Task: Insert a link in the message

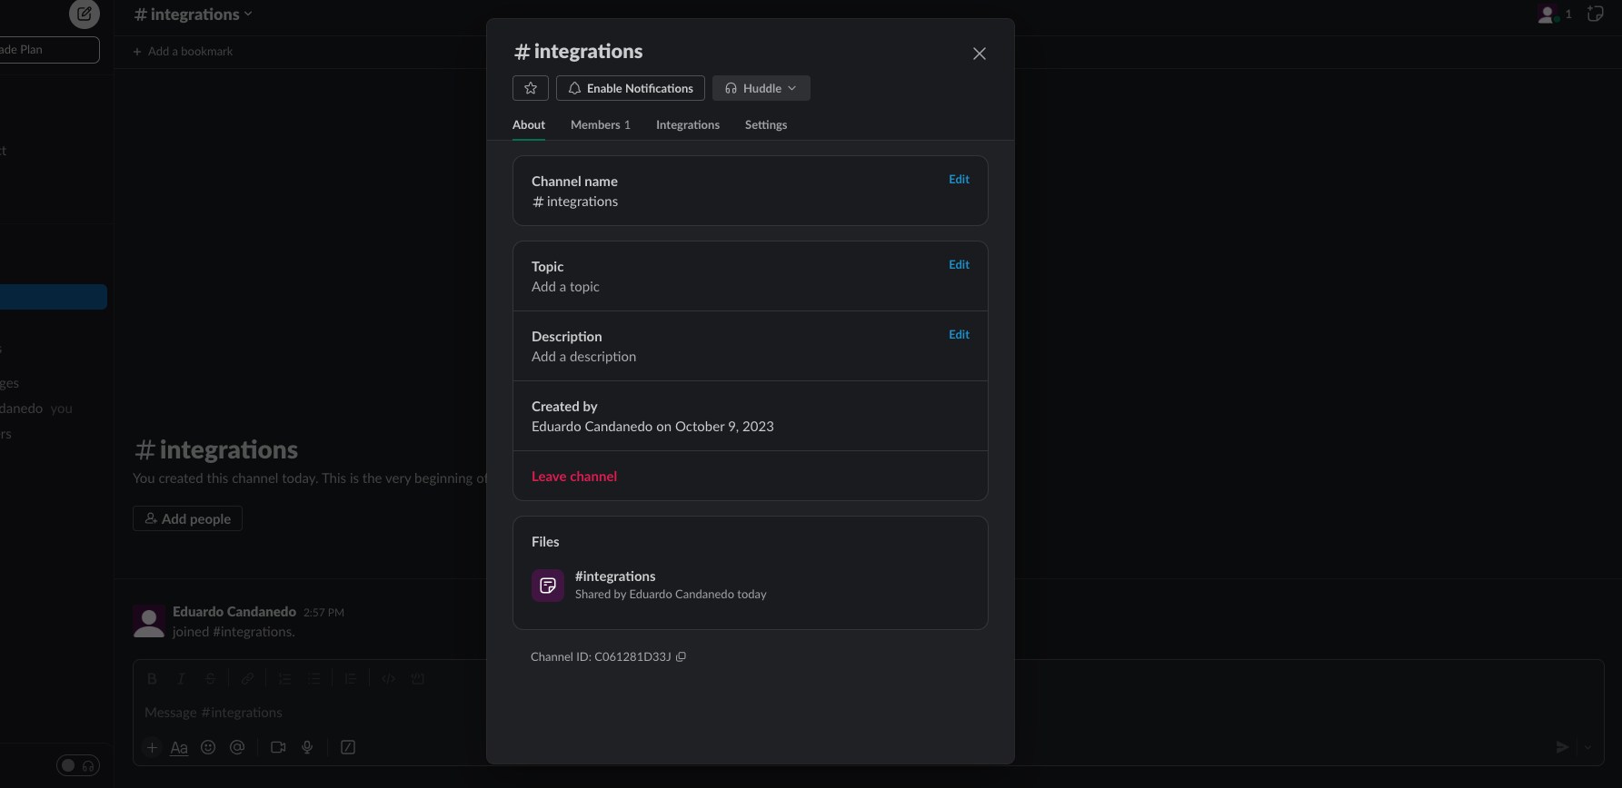Action: click(247, 678)
